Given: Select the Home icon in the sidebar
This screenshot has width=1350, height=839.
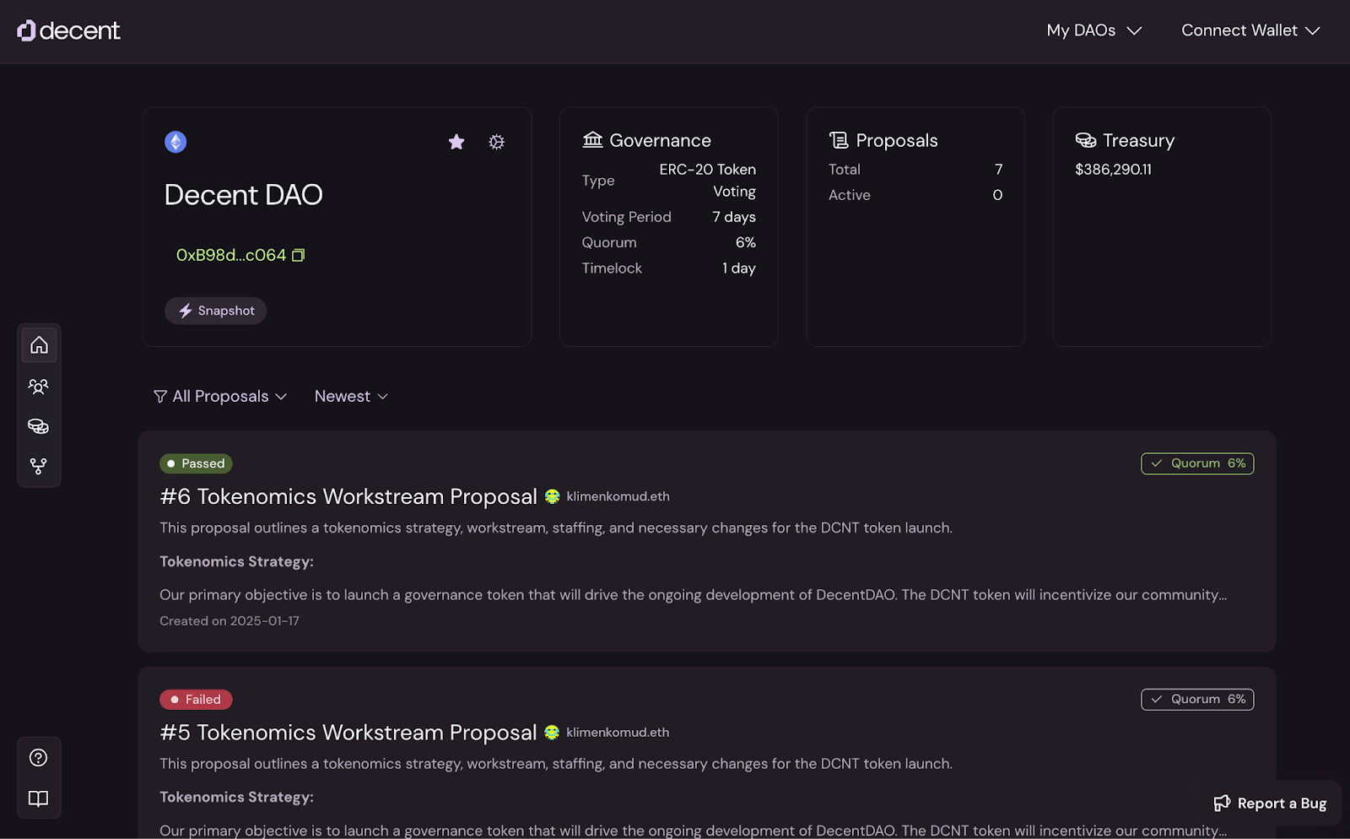Looking at the screenshot, I should [39, 344].
